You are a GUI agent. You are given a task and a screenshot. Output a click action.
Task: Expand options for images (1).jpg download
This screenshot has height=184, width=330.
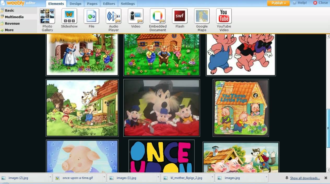(158, 177)
